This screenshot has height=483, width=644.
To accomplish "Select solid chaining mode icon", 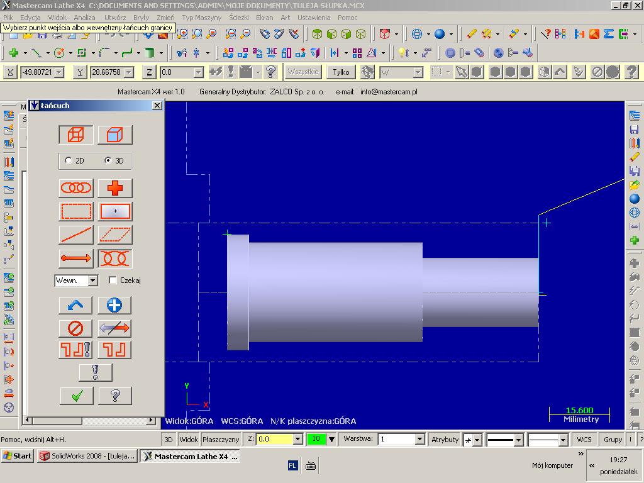I will point(114,135).
